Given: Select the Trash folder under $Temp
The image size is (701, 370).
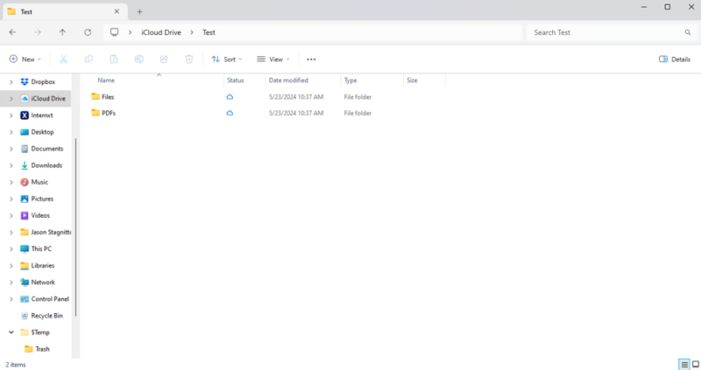Looking at the screenshot, I should (37, 349).
